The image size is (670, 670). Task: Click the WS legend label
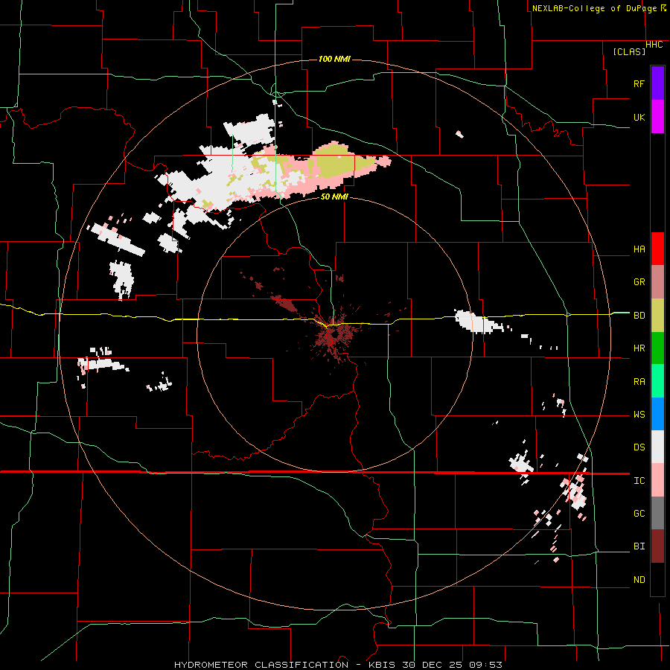click(x=639, y=415)
